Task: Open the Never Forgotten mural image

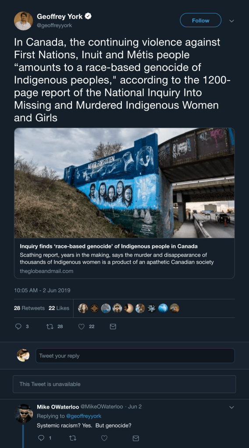Action: (125, 183)
